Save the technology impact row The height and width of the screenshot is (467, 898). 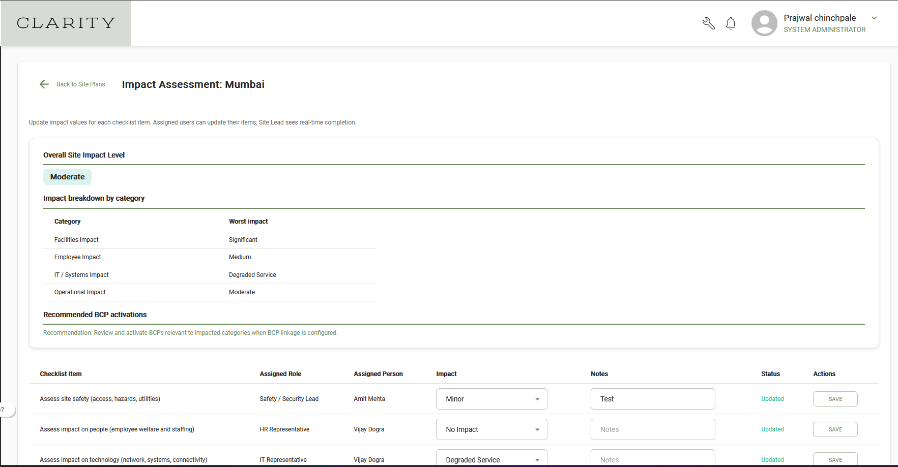pos(835,459)
